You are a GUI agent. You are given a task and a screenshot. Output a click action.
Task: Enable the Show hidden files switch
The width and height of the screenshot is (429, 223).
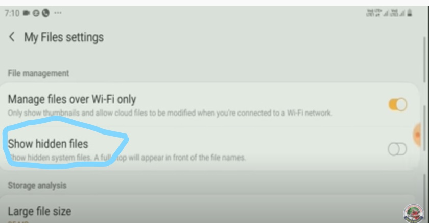397,149
